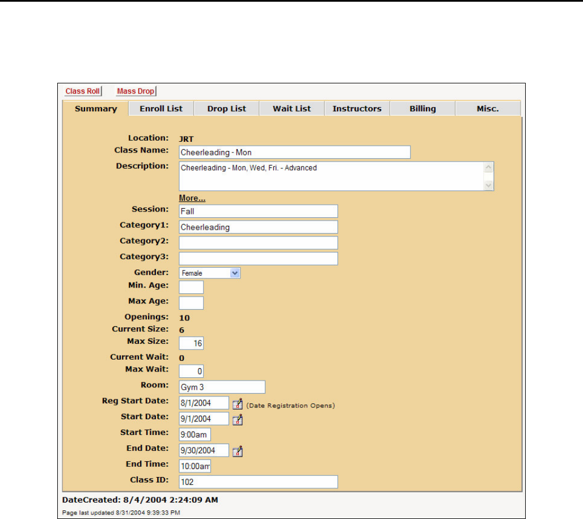583x519 pixels.
Task: Open the Billing tab
Action: click(x=423, y=108)
